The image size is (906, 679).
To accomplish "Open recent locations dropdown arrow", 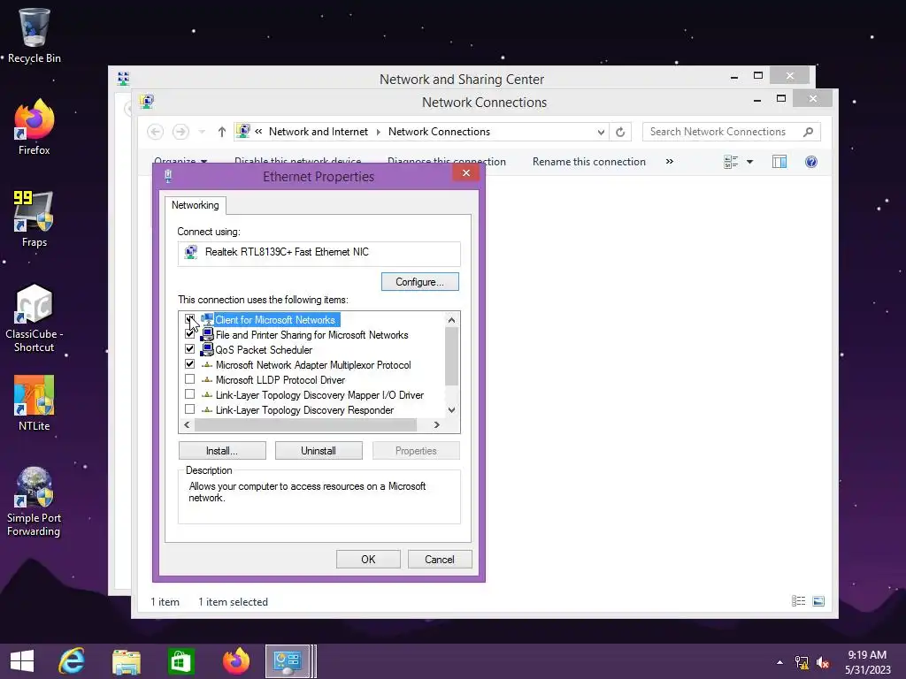I will click(x=202, y=133).
